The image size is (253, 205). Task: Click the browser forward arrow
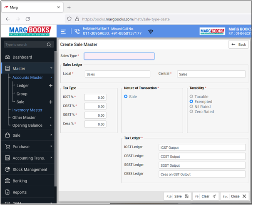[x=17, y=19]
